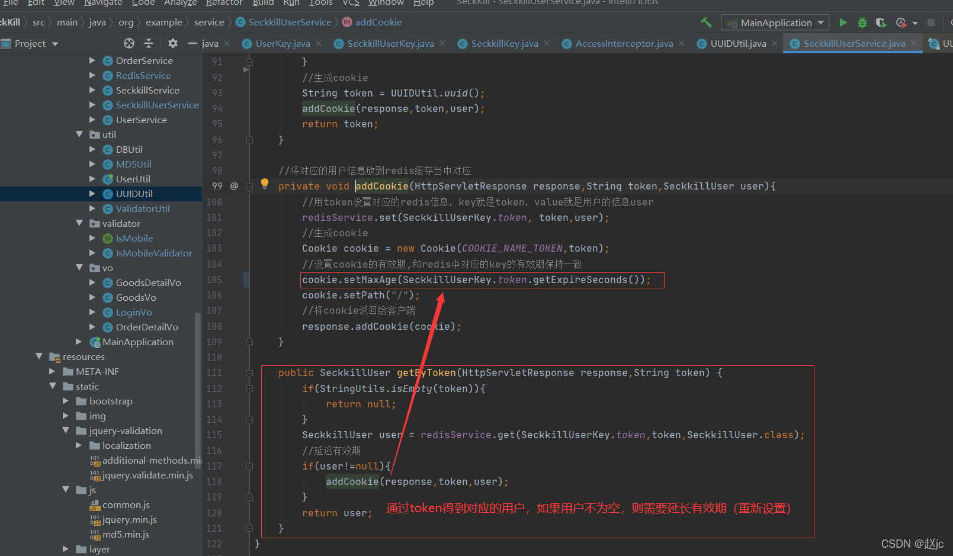Image resolution: width=953 pixels, height=556 pixels.
Task: Toggle code folding at line 99 gutter
Action: tap(249, 187)
